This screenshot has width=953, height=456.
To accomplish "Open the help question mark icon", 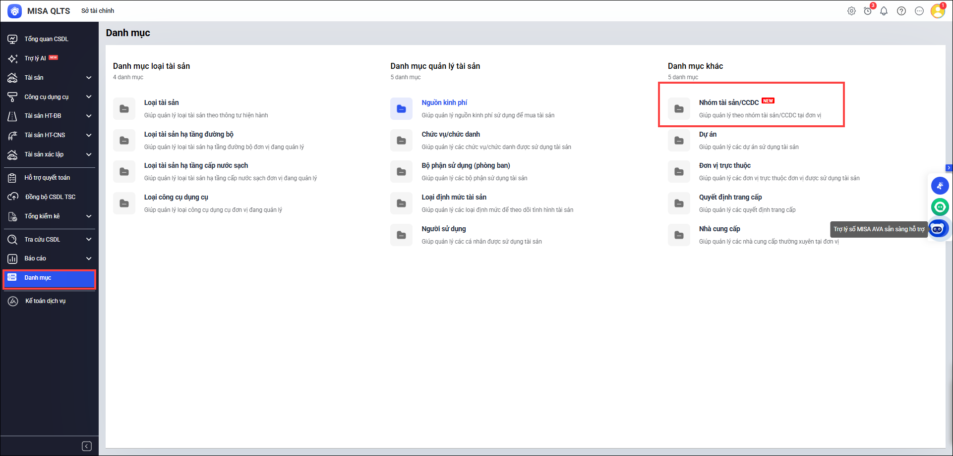I will [x=901, y=11].
